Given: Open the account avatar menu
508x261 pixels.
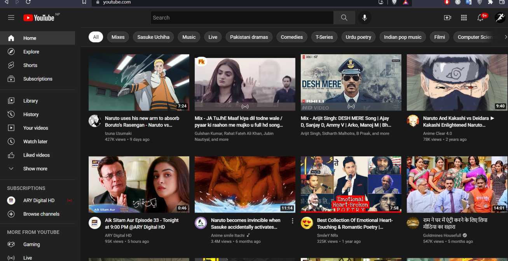Looking at the screenshot, I should (499, 17).
